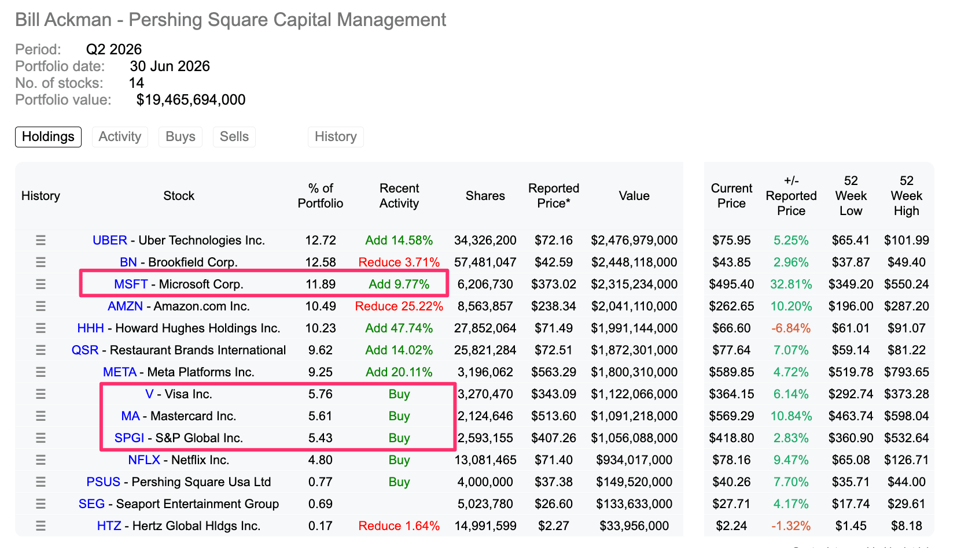Switch to the Buys tab
This screenshot has height=548, width=972.
(181, 137)
